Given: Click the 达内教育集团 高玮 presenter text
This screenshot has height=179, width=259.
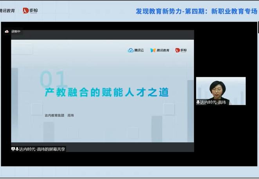Looking at the screenshot, I should [x=59, y=115].
